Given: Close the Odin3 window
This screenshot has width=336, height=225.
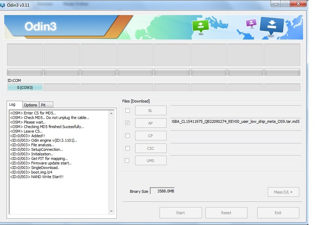Looking at the screenshot, I should (298, 3).
